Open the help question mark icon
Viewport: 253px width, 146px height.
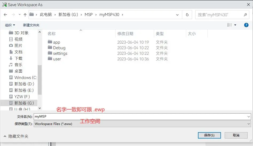246,25
